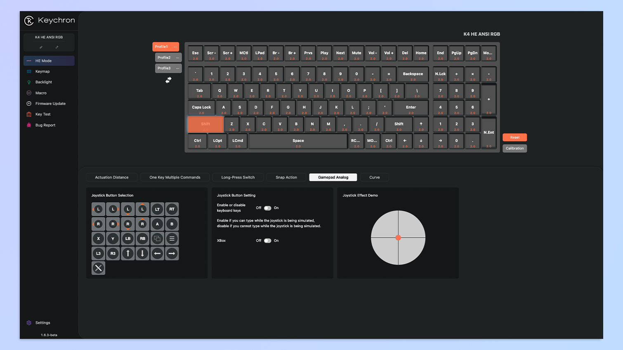Select the D-pad up arrow button
The height and width of the screenshot is (350, 623).
pyautogui.click(x=128, y=254)
